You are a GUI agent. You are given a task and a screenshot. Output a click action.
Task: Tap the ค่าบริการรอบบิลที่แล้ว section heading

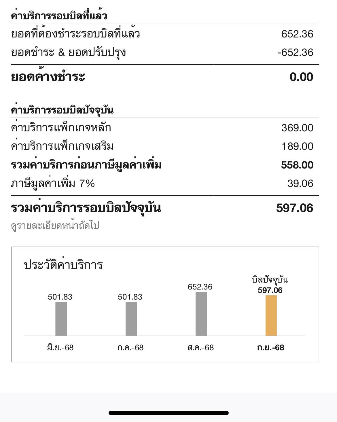[x=59, y=16]
